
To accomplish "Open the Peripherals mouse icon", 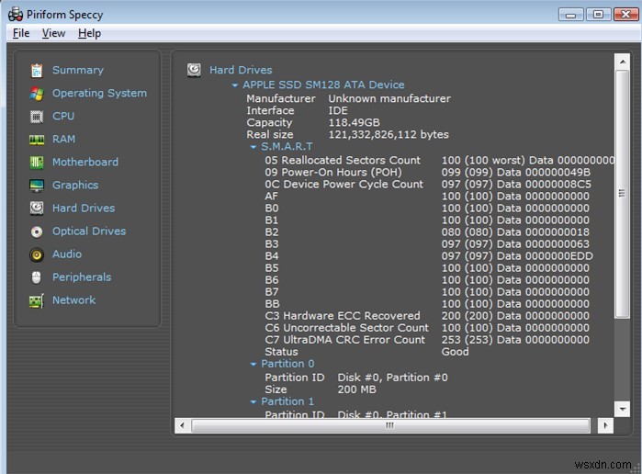I will click(x=37, y=277).
